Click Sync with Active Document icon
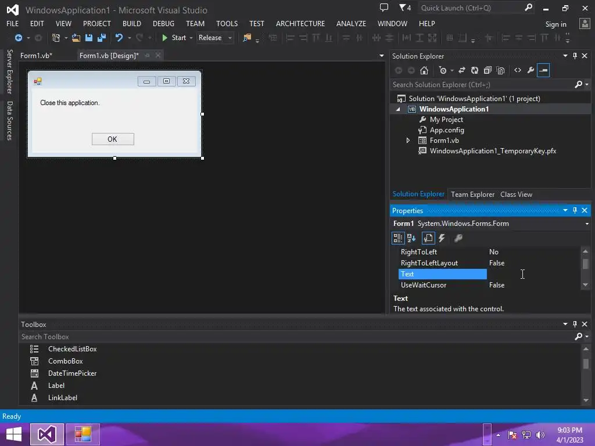This screenshot has width=595, height=446. click(462, 70)
